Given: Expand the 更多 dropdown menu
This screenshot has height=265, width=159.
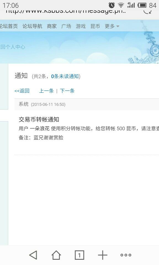Looking at the screenshot, I should pos(112,26).
